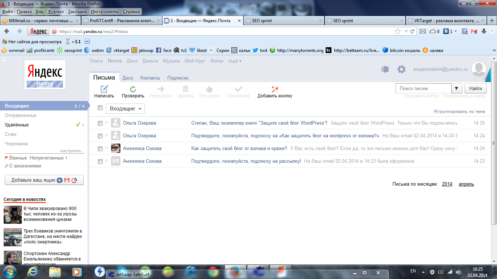The image size is (497, 279).
Task: Open the URL history dropdown triangle
Action: point(406,32)
